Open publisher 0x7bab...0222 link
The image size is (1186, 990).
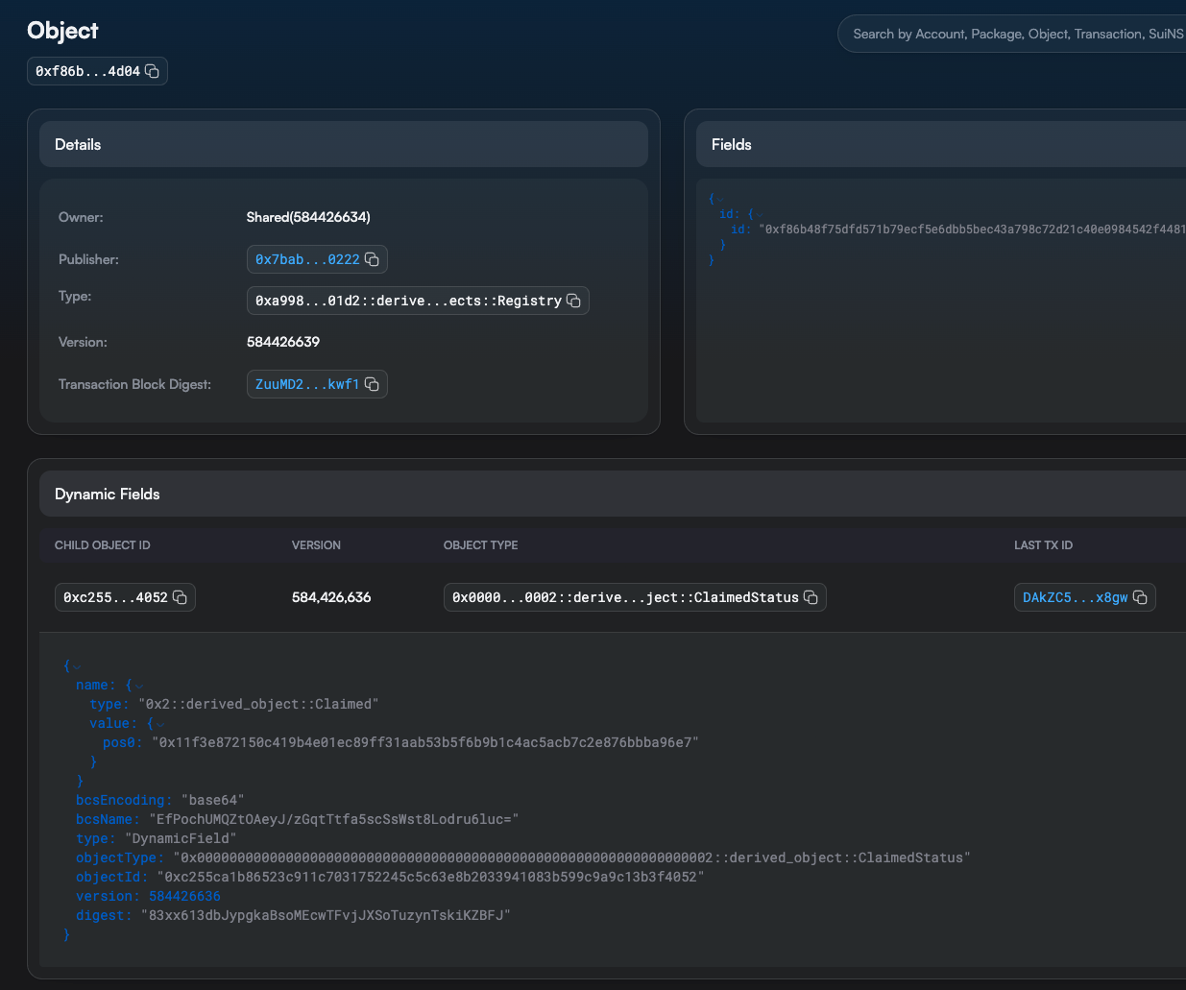pos(307,259)
